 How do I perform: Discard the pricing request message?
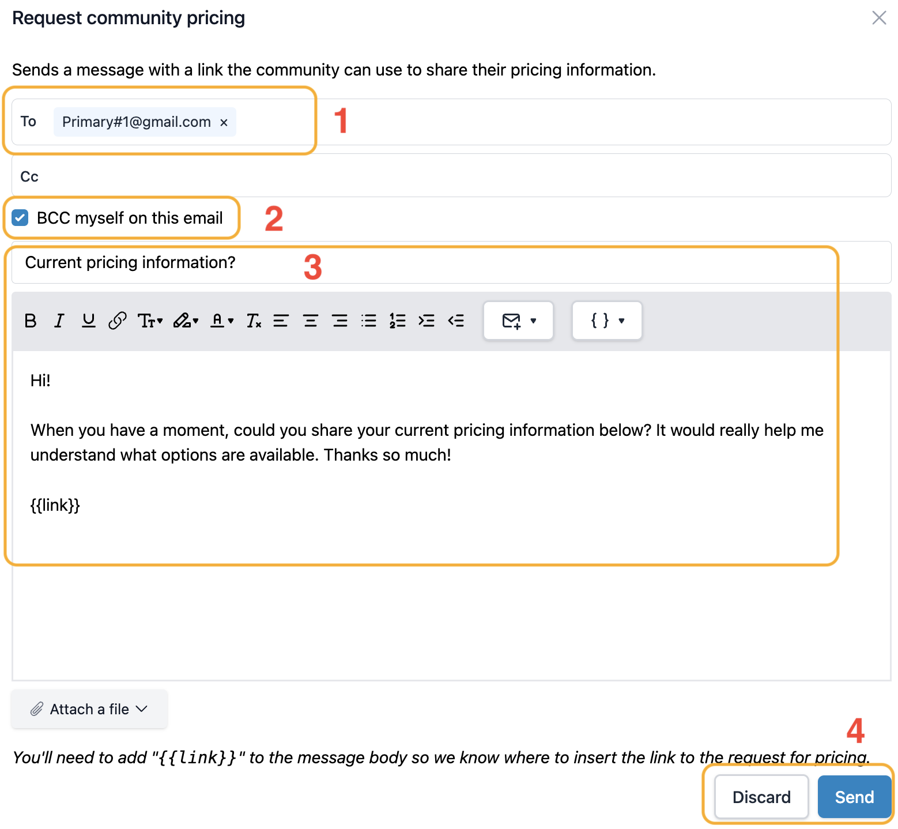[x=761, y=797]
